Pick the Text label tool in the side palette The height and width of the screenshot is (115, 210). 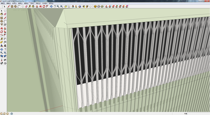(5, 42)
